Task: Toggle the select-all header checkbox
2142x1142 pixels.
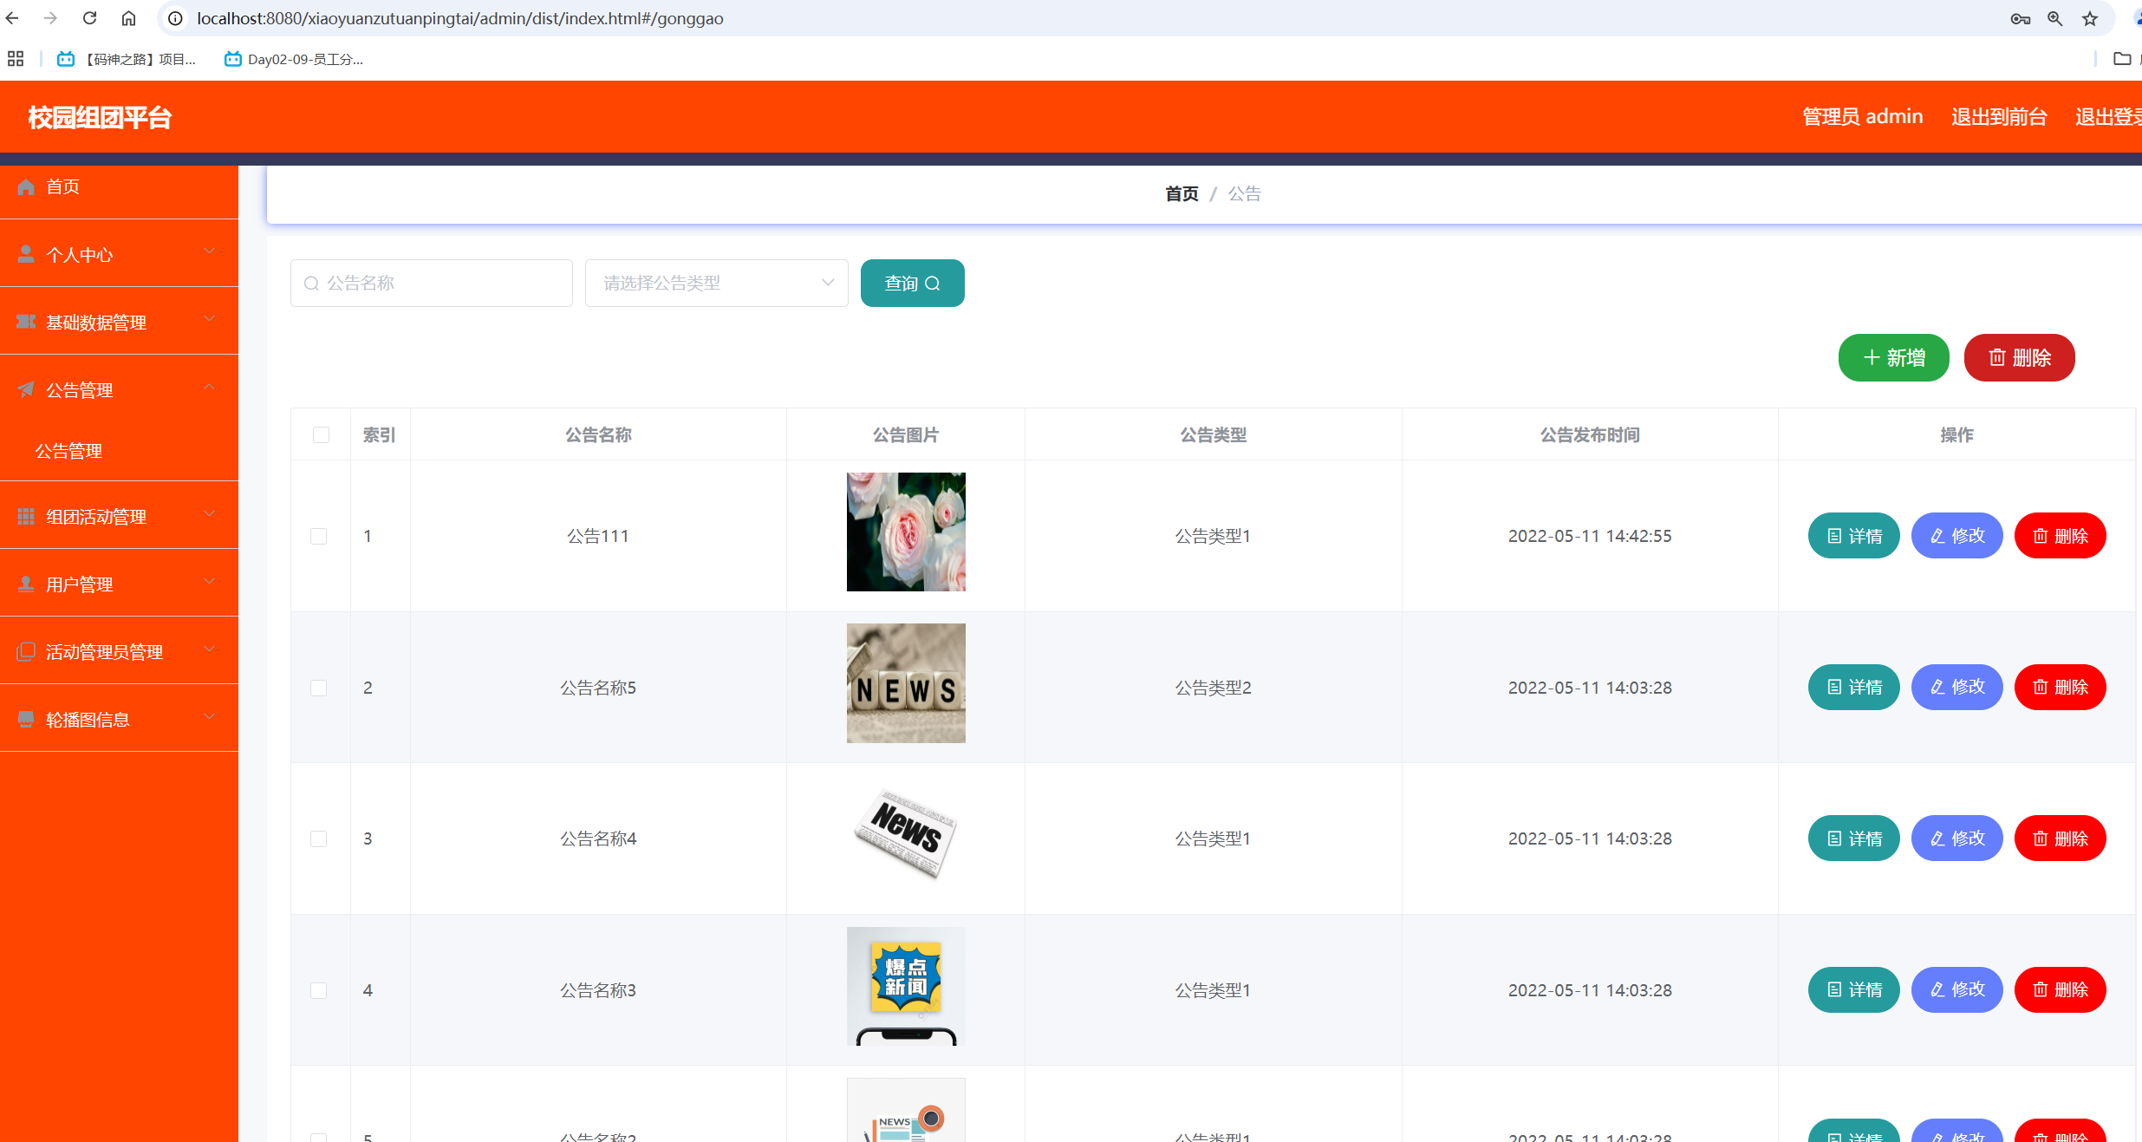Action: click(x=321, y=434)
